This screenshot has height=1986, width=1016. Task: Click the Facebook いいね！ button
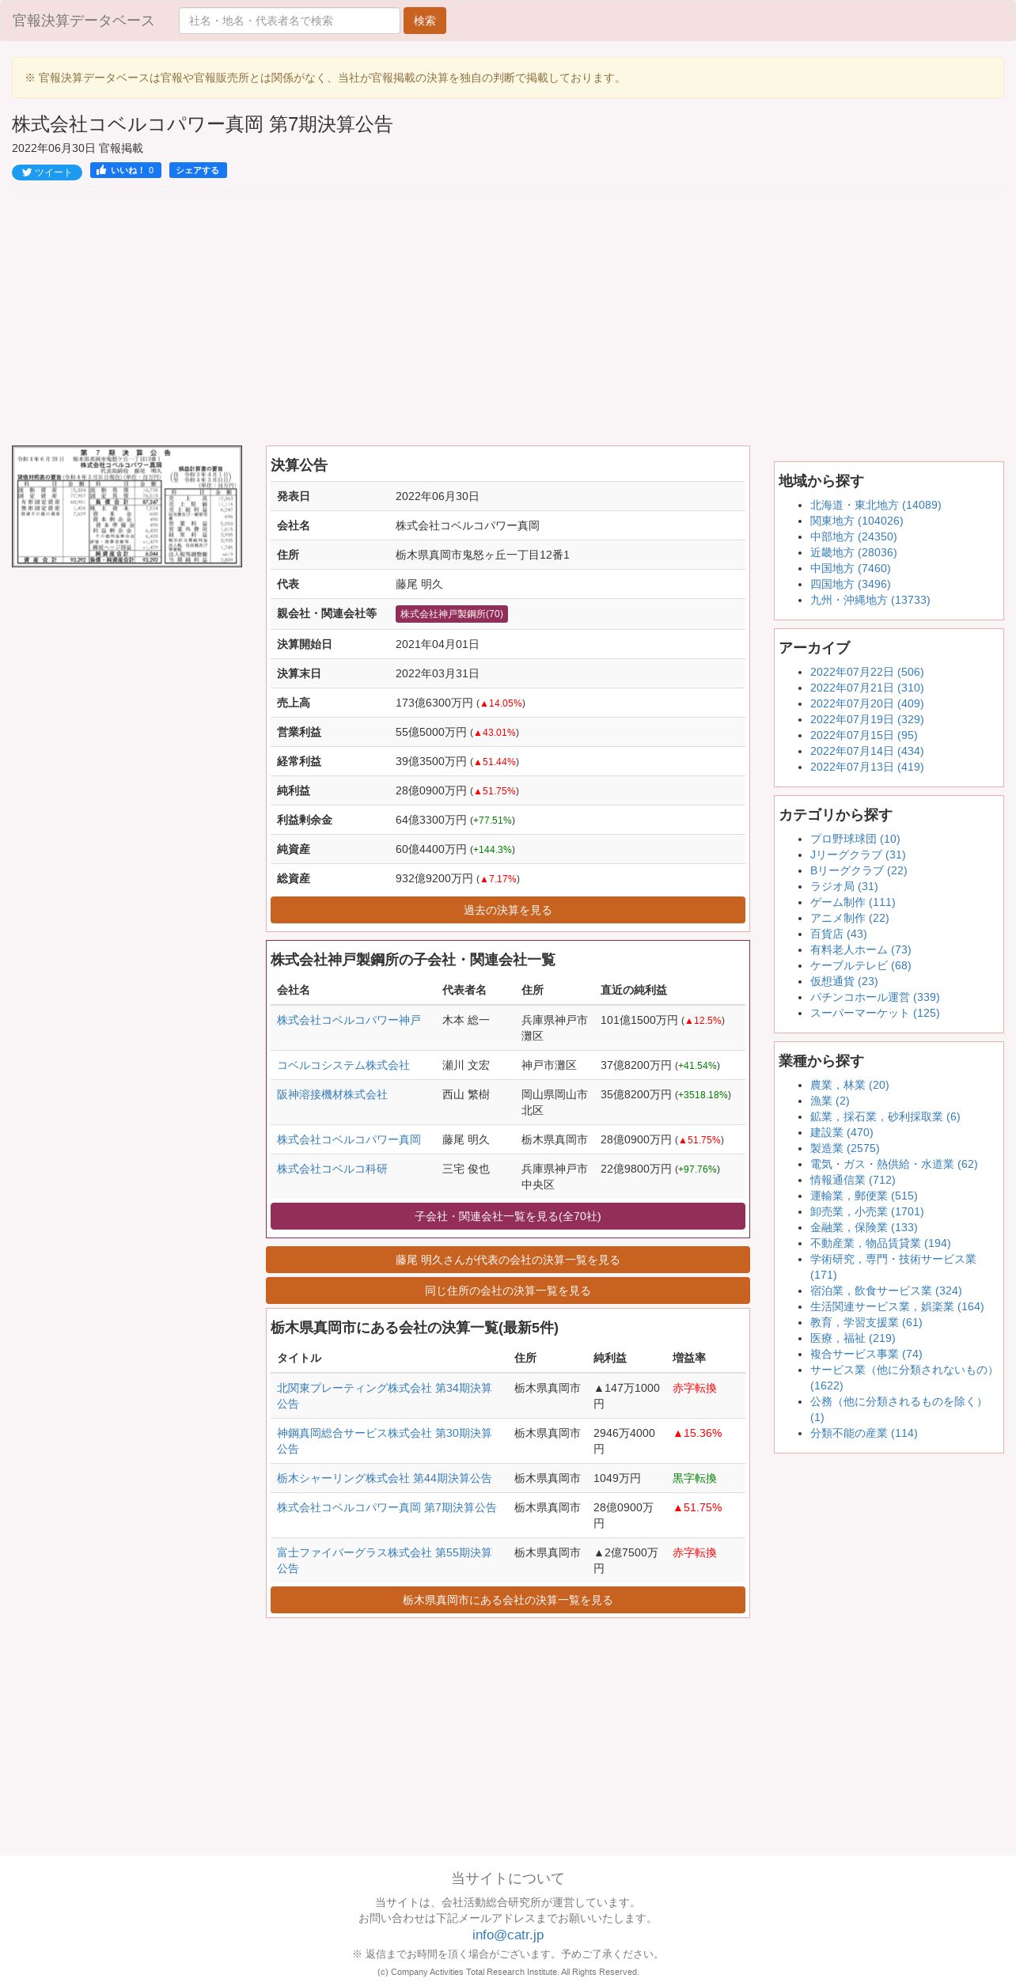pos(126,170)
